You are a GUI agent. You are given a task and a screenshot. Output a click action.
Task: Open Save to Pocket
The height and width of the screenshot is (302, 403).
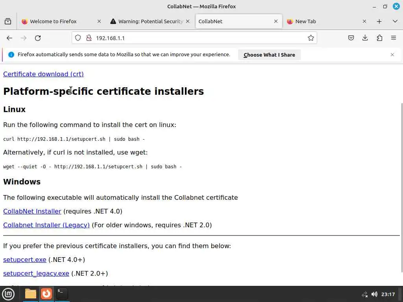[x=351, y=38]
